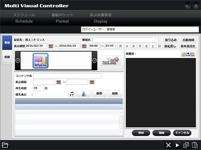201x150 pixels.
Task: Select the New content thumbnail
Action: pos(41,61)
